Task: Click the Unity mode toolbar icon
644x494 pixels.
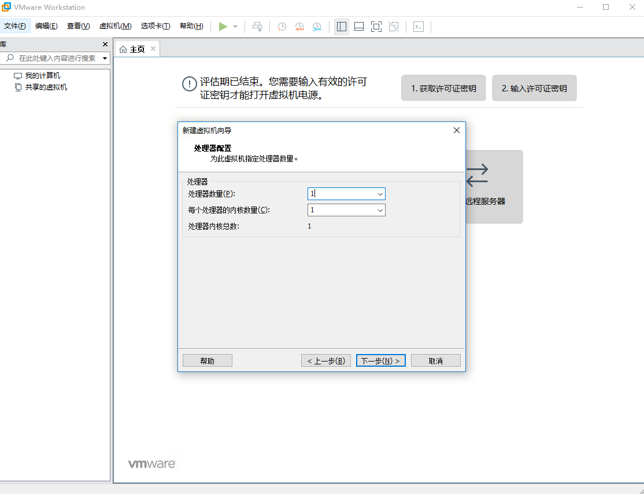Action: click(394, 27)
